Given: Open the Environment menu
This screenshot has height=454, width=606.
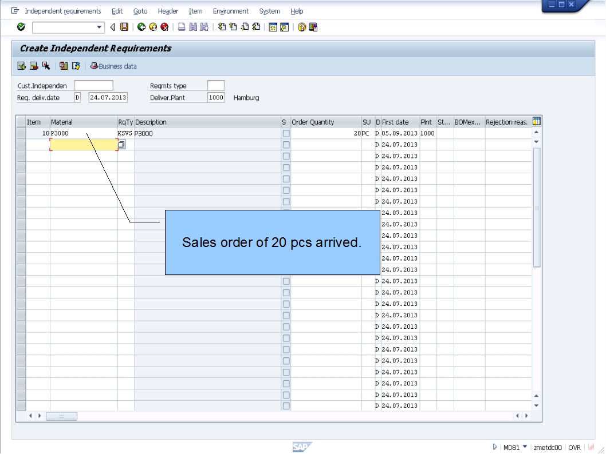Looking at the screenshot, I should pos(230,11).
